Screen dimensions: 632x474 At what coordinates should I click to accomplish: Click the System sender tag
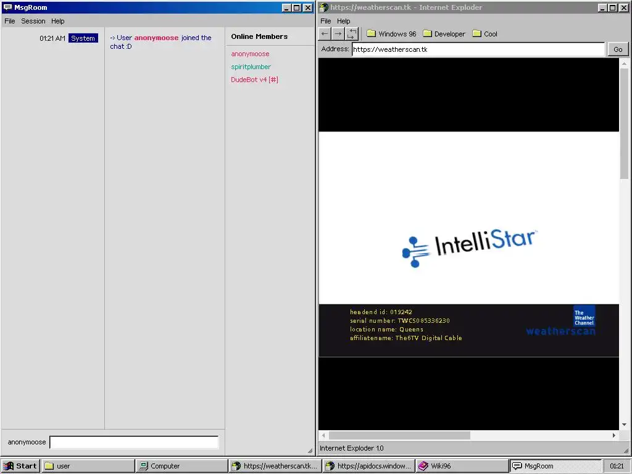point(83,38)
